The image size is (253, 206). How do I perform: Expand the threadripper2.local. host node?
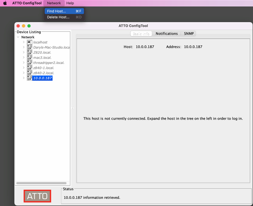coord(24,62)
